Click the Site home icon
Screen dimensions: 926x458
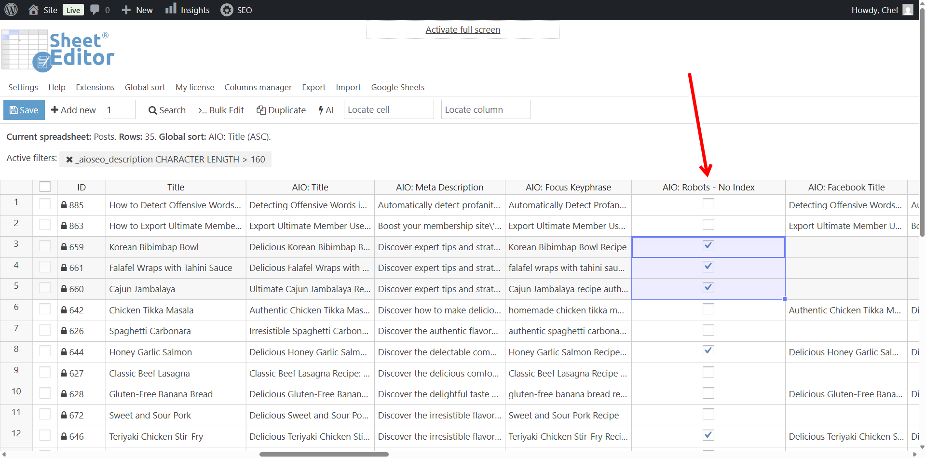(33, 10)
